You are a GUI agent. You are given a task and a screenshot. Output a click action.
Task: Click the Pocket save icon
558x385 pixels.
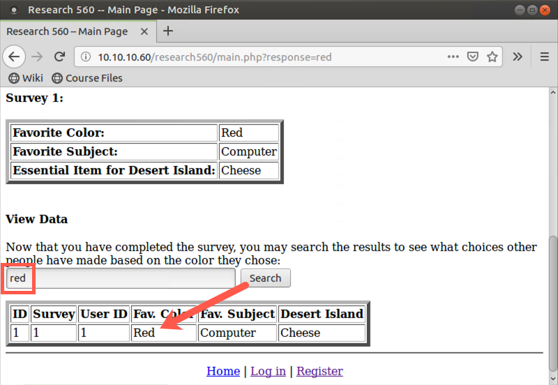click(472, 56)
